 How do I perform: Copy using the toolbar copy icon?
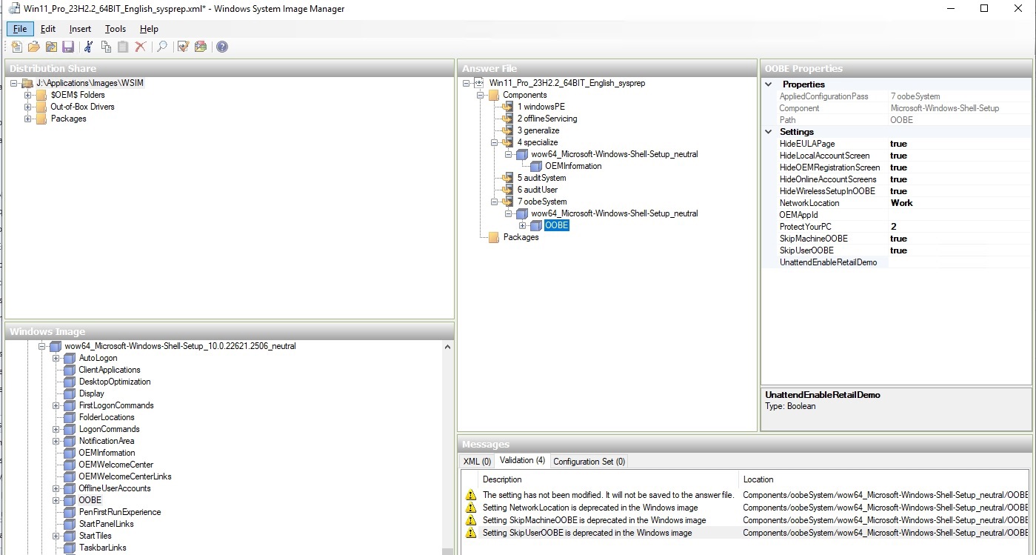[x=106, y=47]
